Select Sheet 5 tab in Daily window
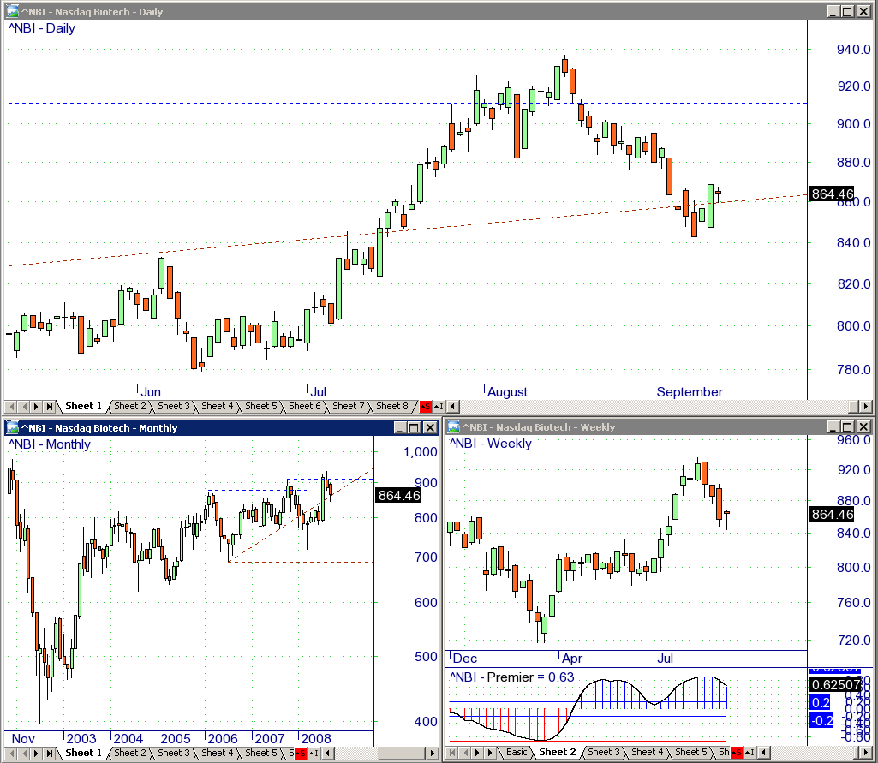Viewport: 878px width, 763px height. coord(261,407)
